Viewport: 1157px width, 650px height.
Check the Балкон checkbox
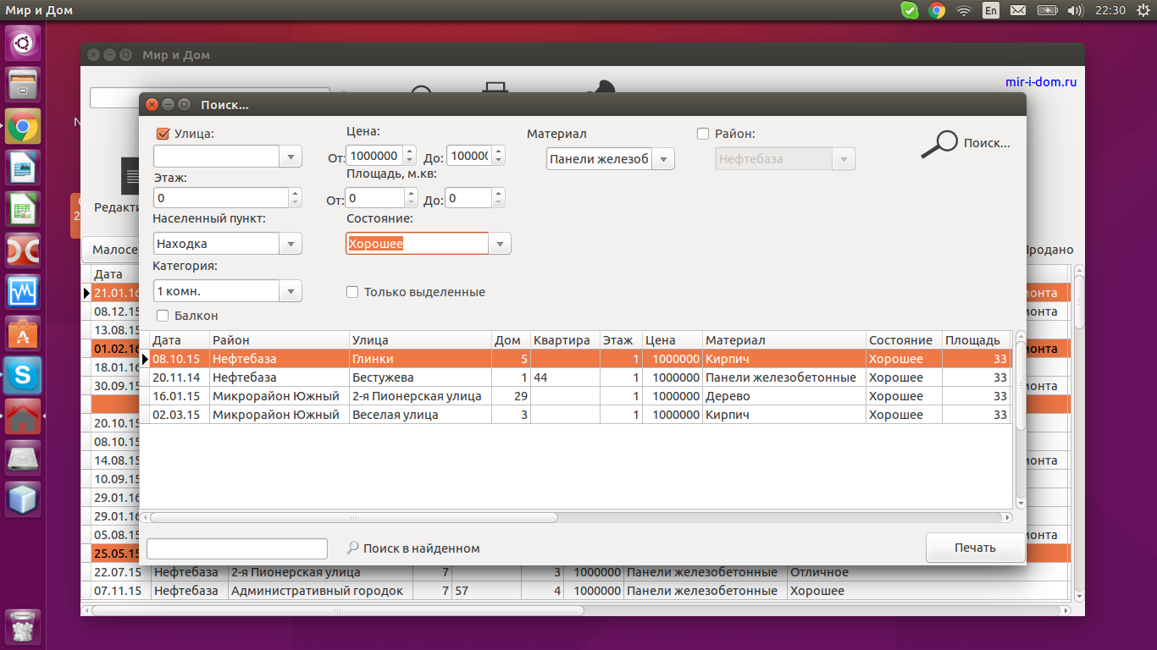[163, 316]
